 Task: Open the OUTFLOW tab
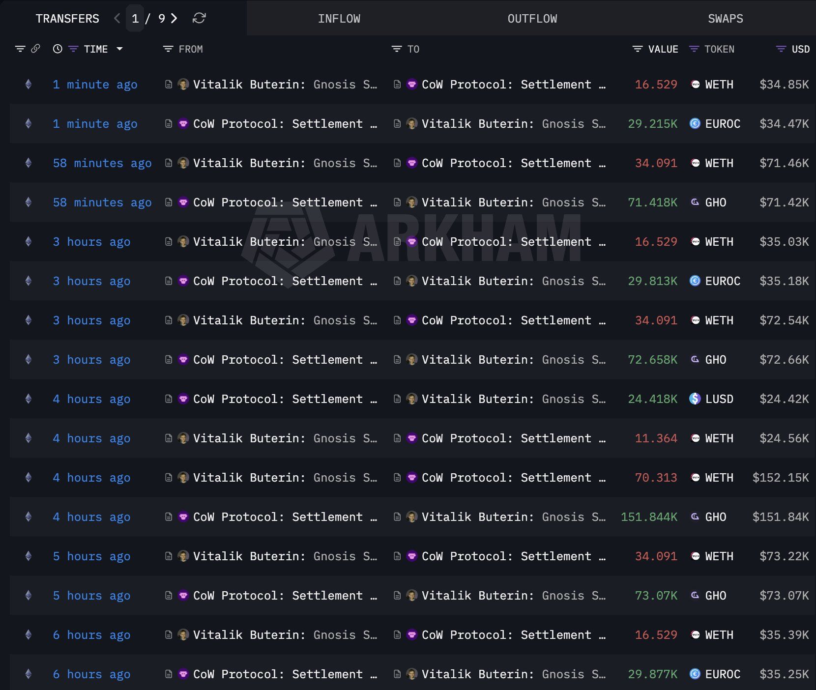(532, 18)
